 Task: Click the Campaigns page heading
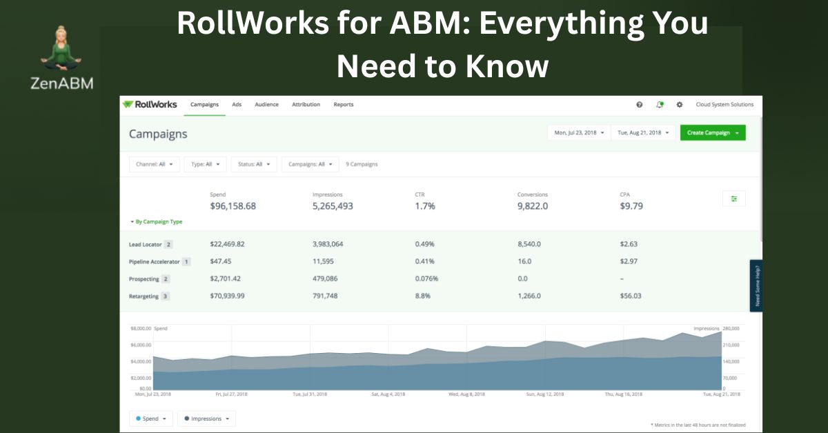tap(158, 134)
